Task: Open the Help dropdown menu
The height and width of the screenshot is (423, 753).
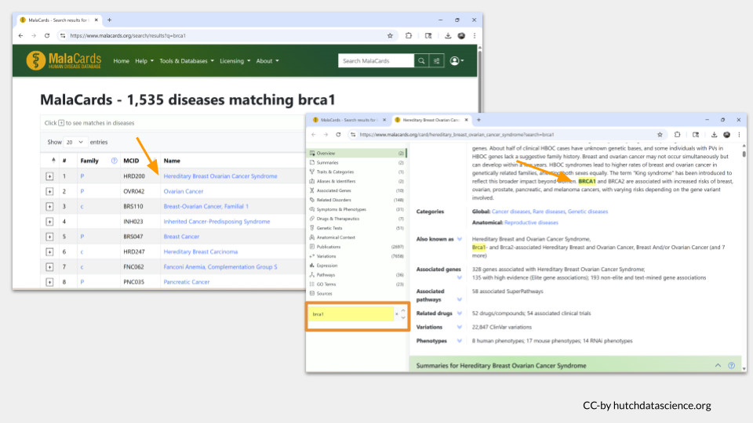Action: pyautogui.click(x=144, y=61)
